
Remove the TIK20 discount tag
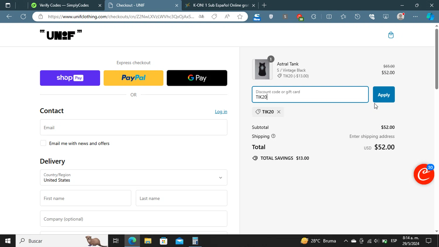click(x=279, y=112)
